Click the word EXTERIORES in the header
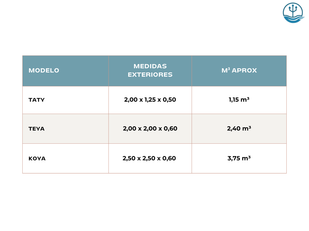Screen dimensions: 309x231 (150, 75)
